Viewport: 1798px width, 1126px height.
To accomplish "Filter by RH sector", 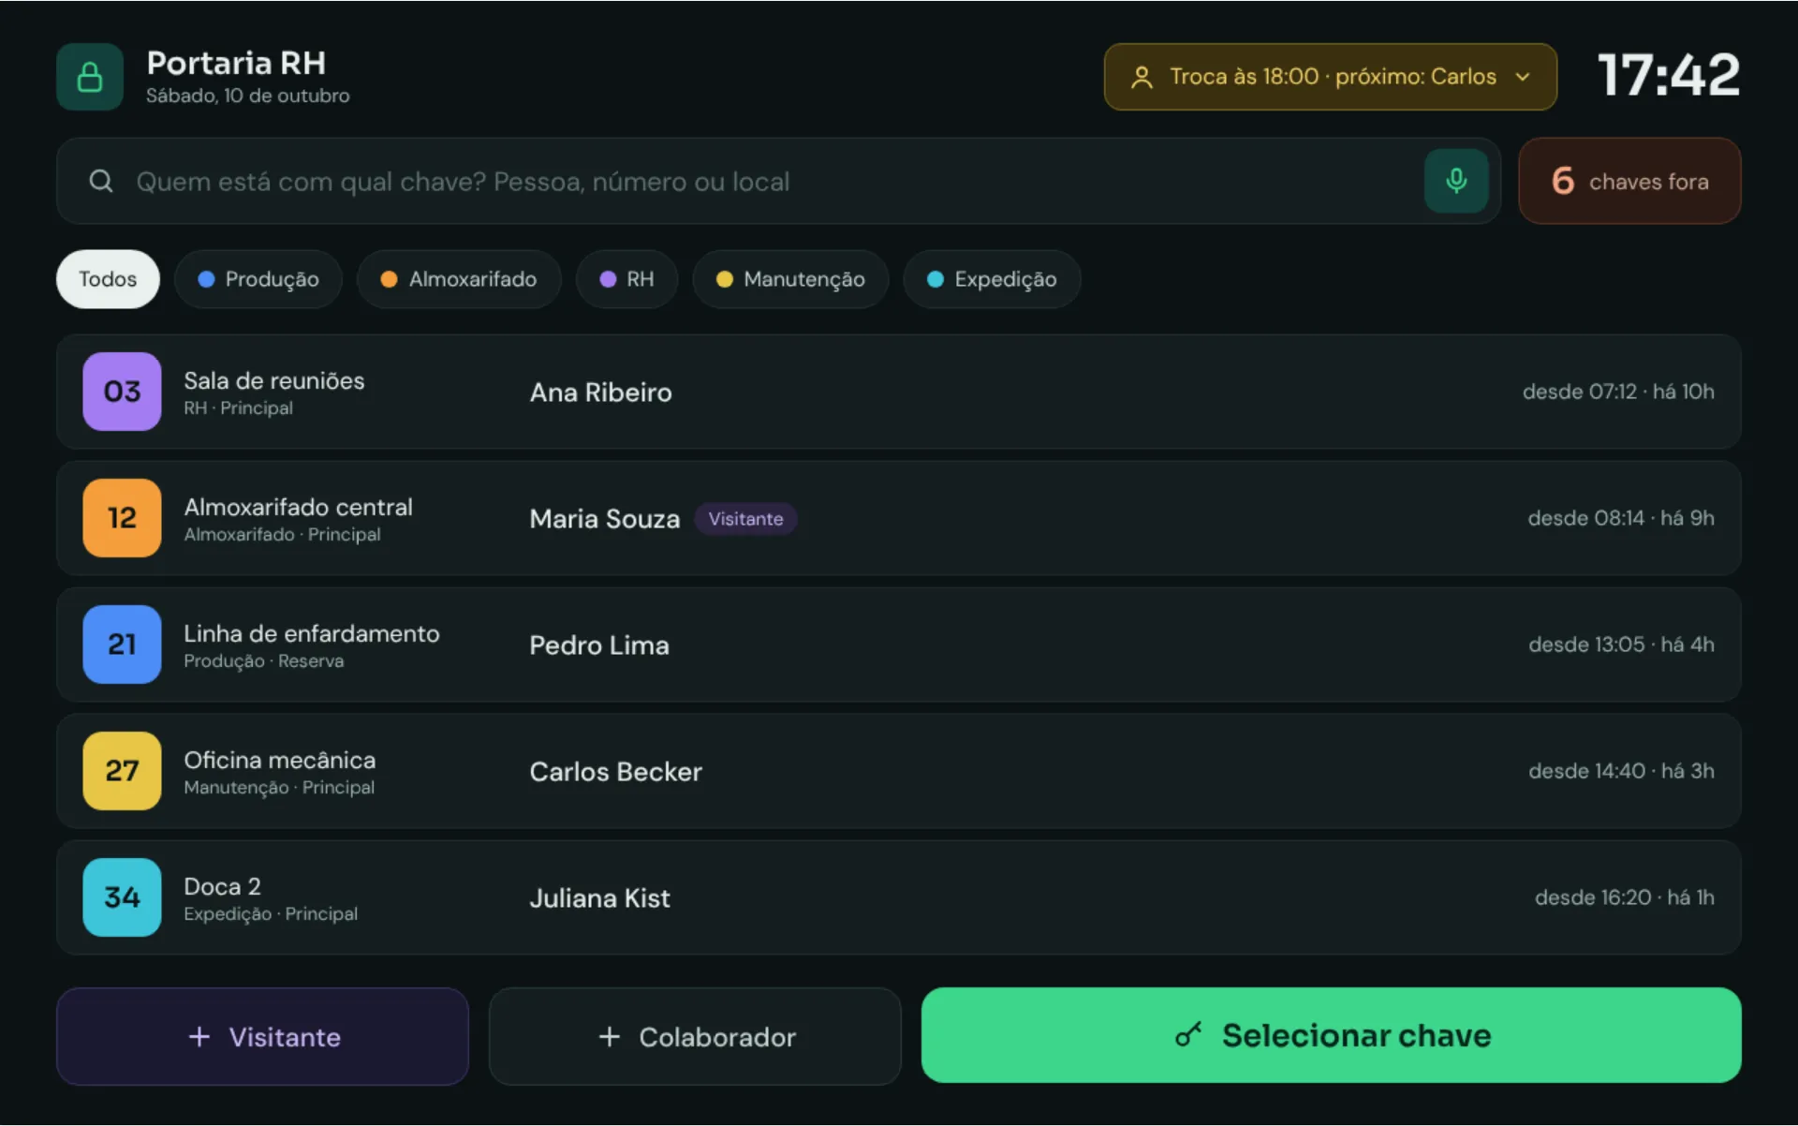I will point(626,279).
